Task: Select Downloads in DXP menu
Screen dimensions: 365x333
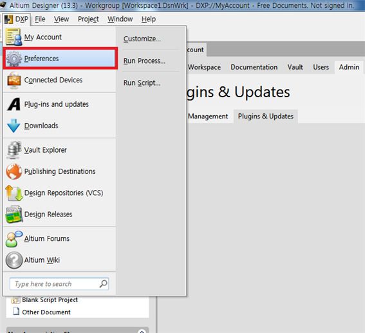Action: pyautogui.click(x=59, y=126)
